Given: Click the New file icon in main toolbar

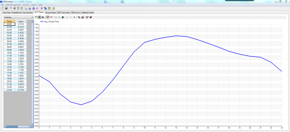Looking at the screenshot, I should pyautogui.click(x=3, y=8).
